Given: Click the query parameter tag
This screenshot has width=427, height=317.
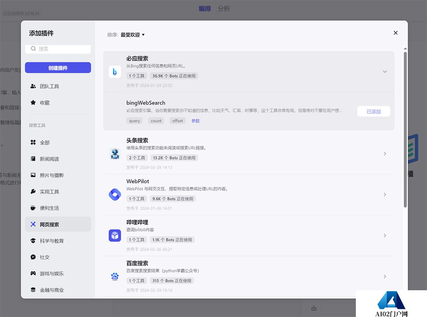Looking at the screenshot, I should 135,121.
